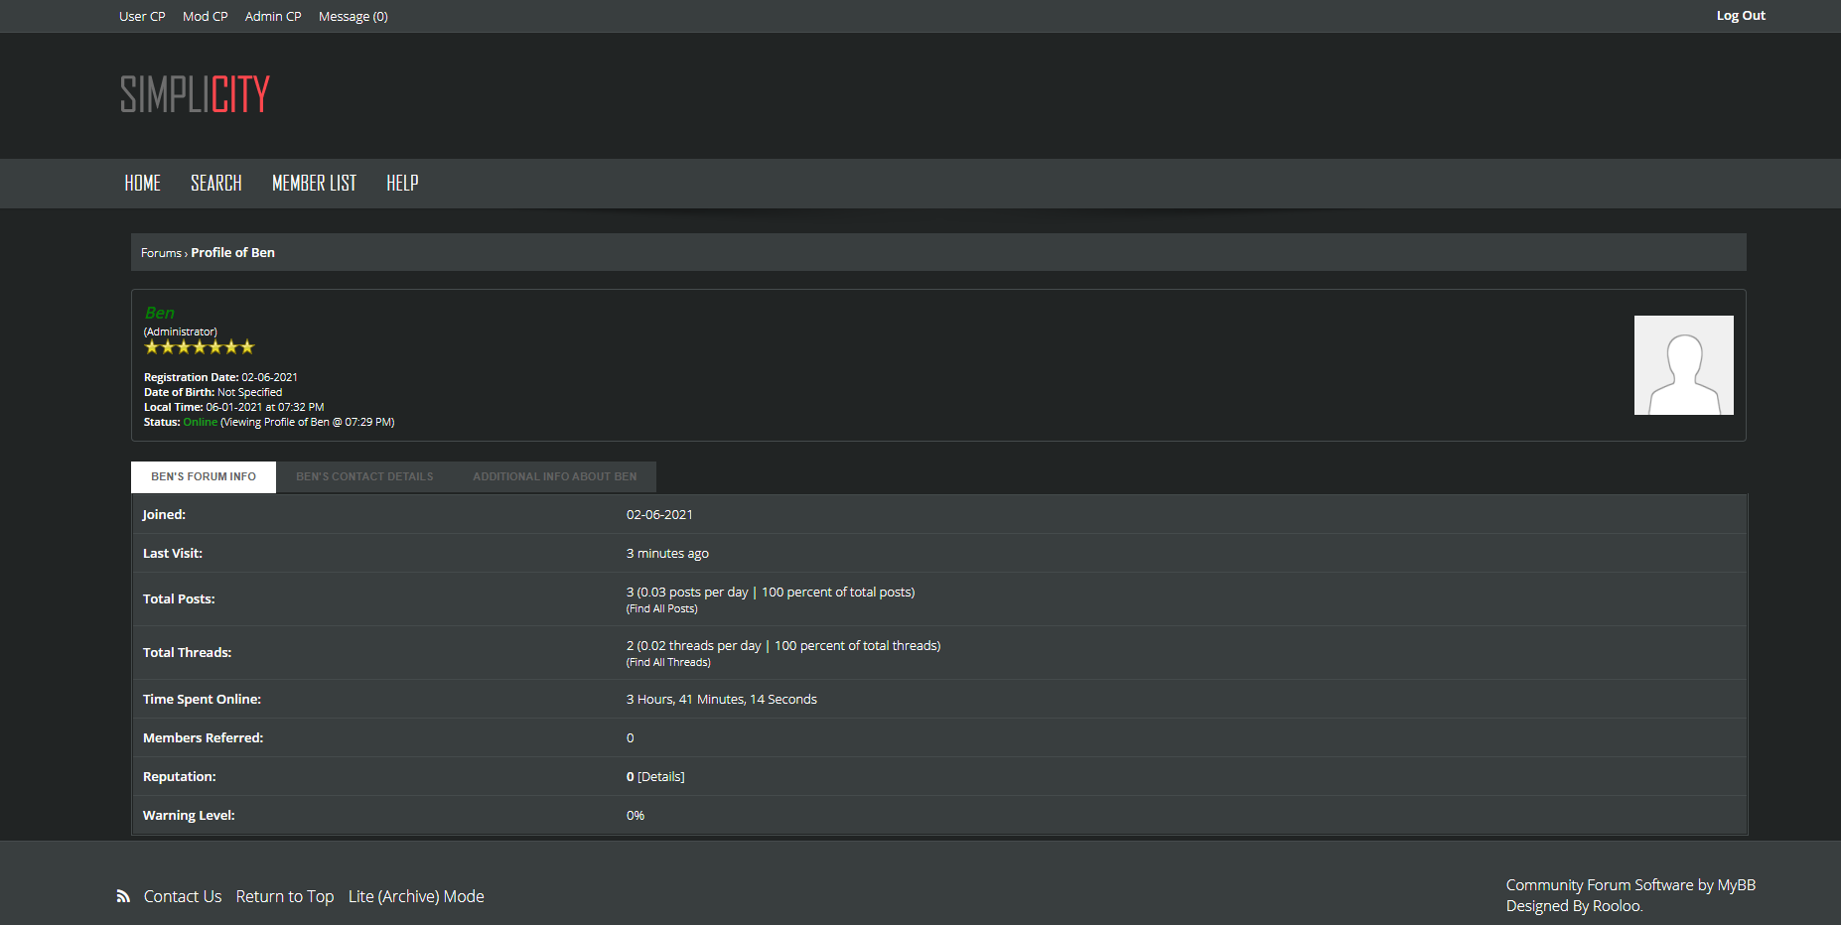Viewport: 1841px width, 925px height.
Task: Click the administrator star rating icons
Action: tap(200, 347)
